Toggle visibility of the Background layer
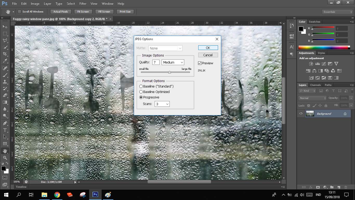Viewport: 355px width, 200px height. coord(301,114)
